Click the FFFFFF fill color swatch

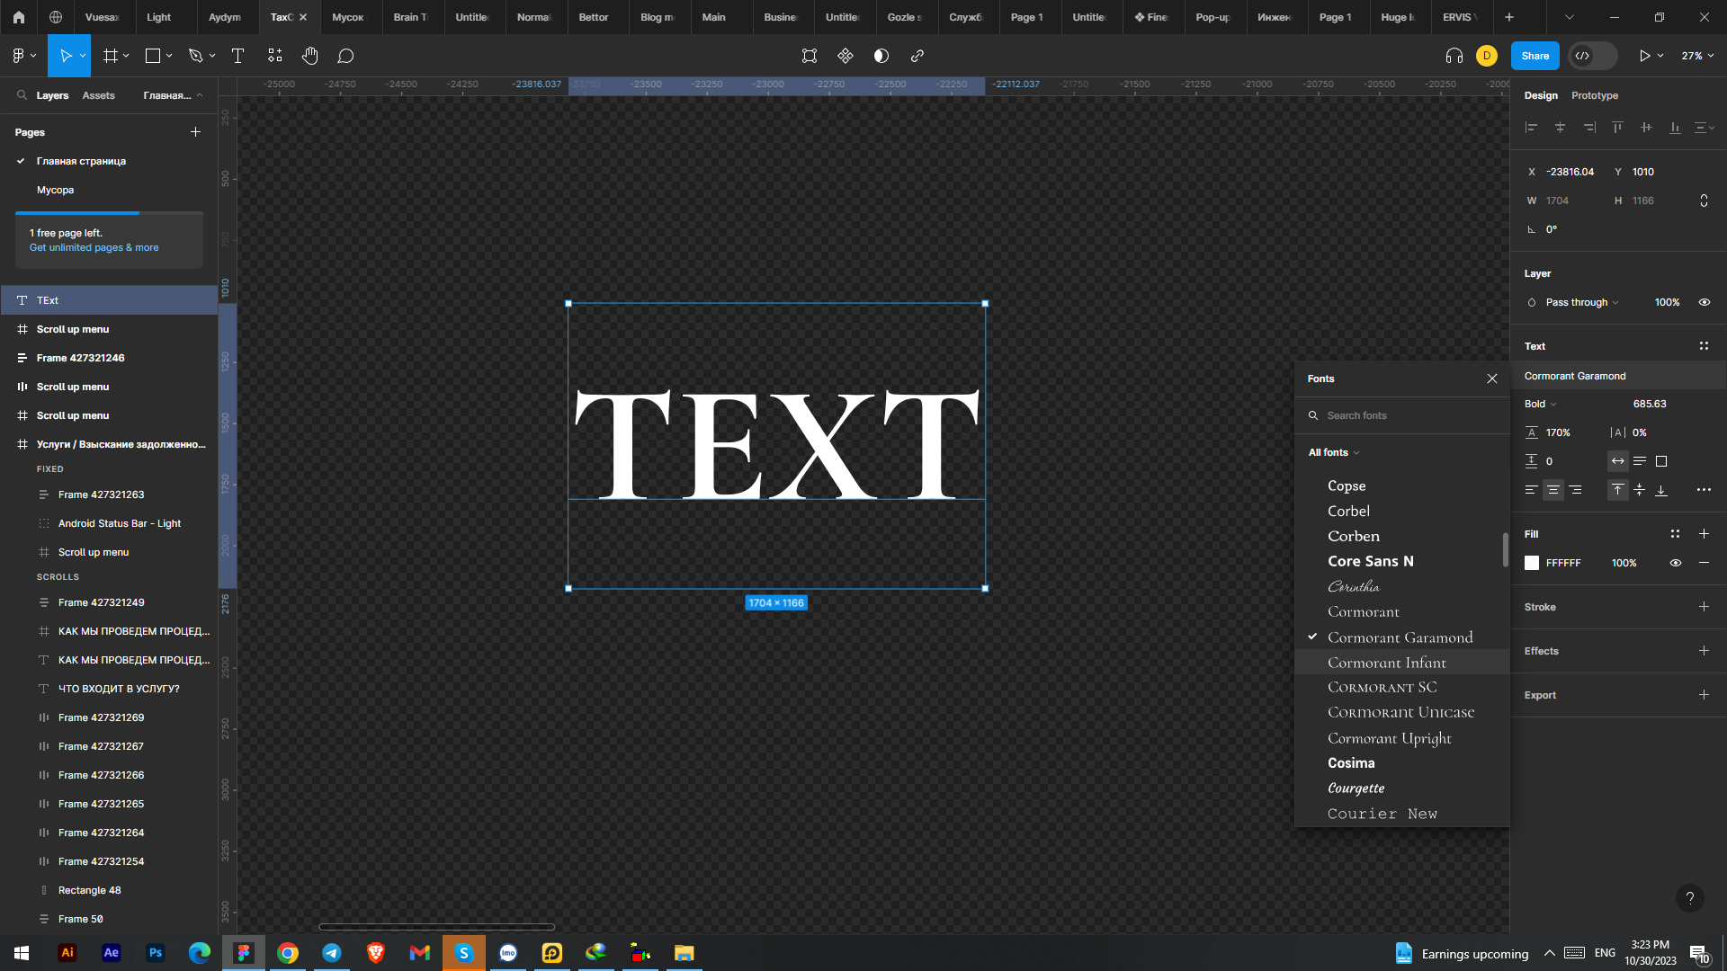pos(1532,563)
